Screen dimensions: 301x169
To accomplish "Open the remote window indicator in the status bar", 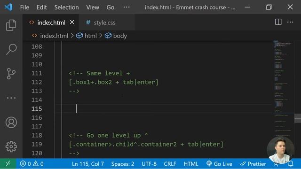I will [8, 164].
